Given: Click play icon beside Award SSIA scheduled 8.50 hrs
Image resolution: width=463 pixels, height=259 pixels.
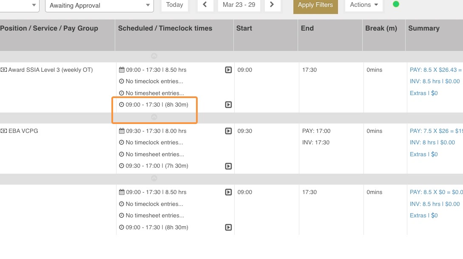Looking at the screenshot, I should pos(228,70).
